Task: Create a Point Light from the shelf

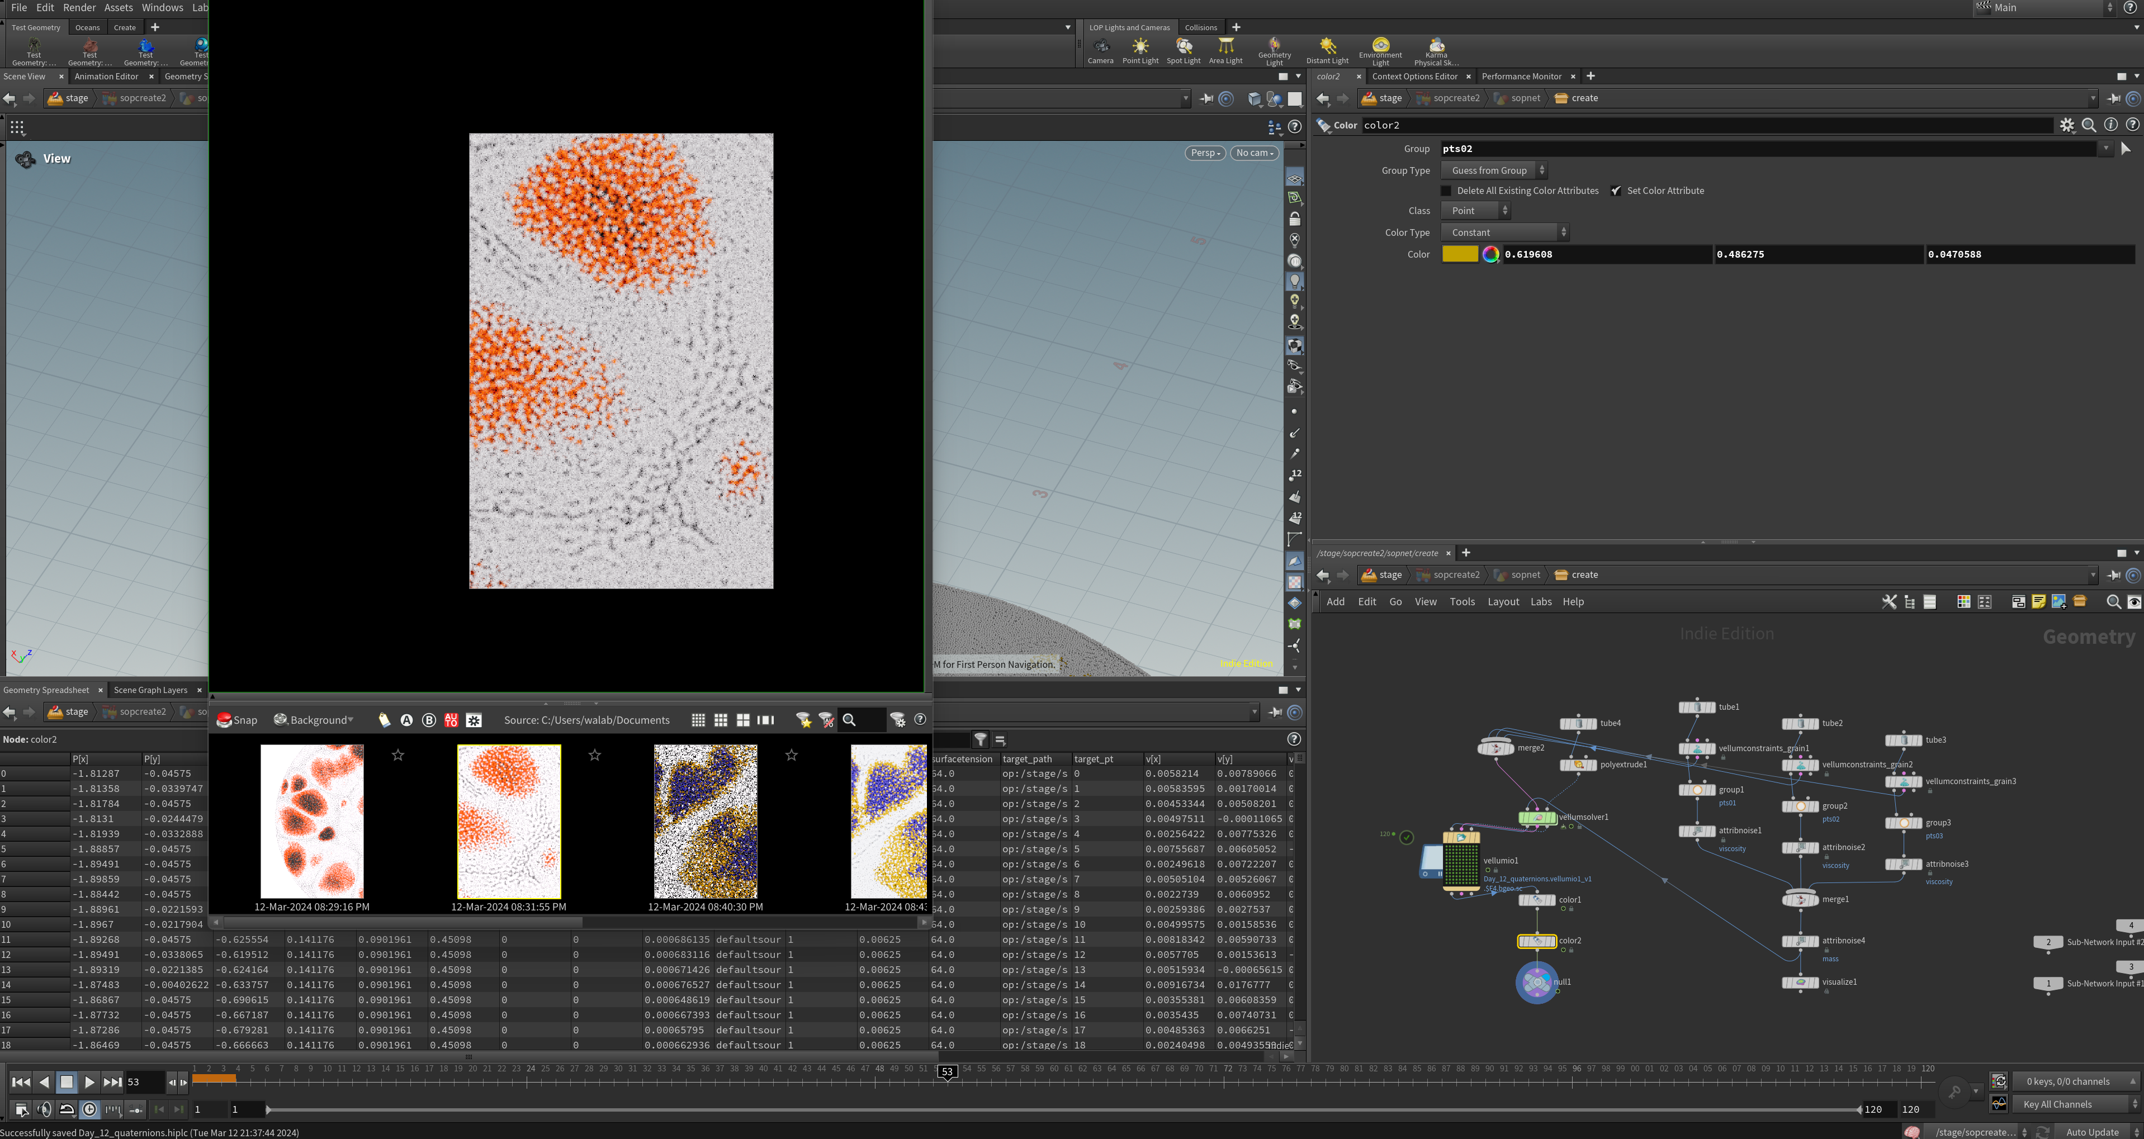Action: coord(1140,50)
